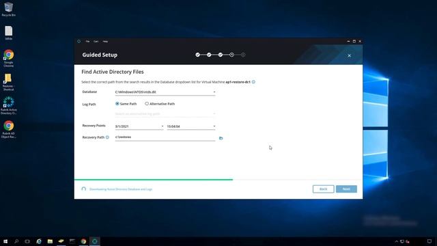Open Task View on taskbar
The width and height of the screenshot is (437, 246).
(x=27, y=241)
